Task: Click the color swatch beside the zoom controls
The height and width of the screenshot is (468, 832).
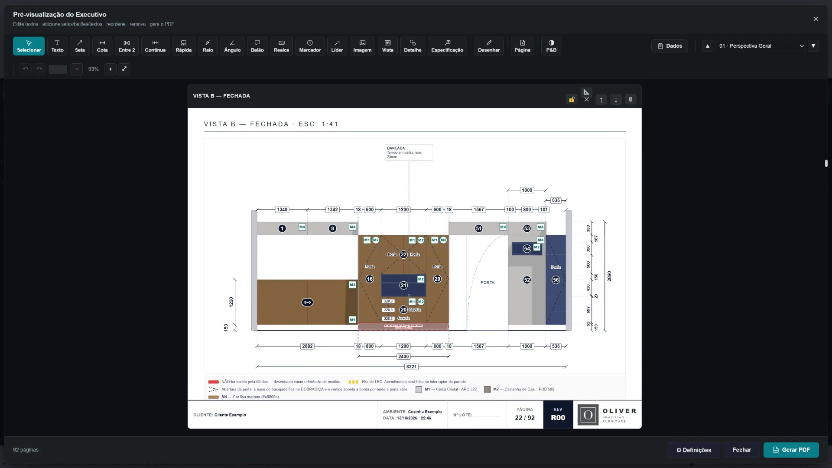Action: (x=58, y=69)
